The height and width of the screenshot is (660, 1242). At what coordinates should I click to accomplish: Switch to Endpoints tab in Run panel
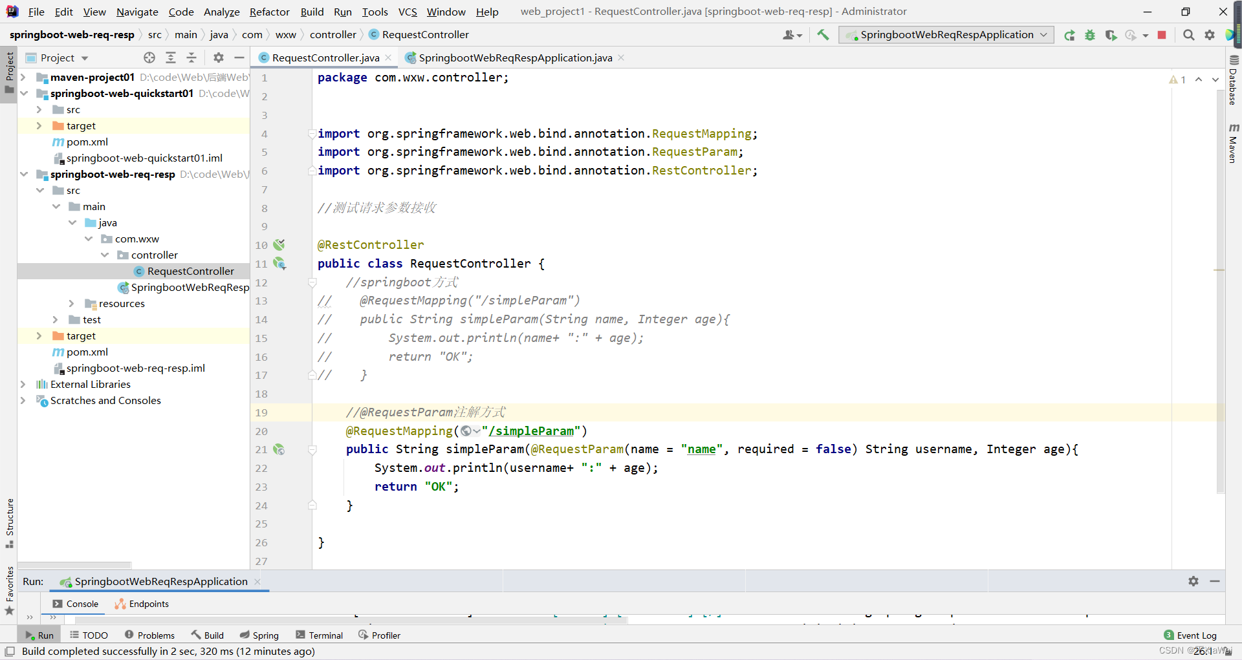(x=142, y=604)
